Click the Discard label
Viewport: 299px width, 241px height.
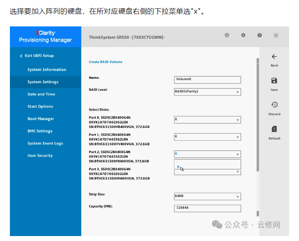274,114
